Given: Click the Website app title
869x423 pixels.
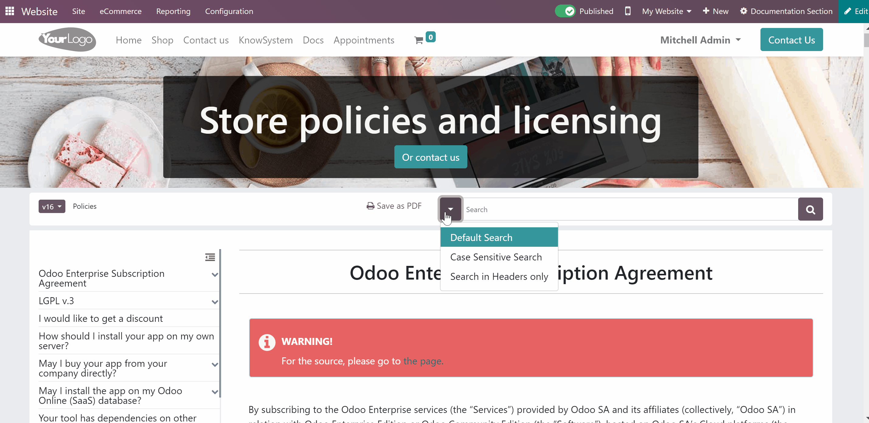Looking at the screenshot, I should tap(40, 12).
